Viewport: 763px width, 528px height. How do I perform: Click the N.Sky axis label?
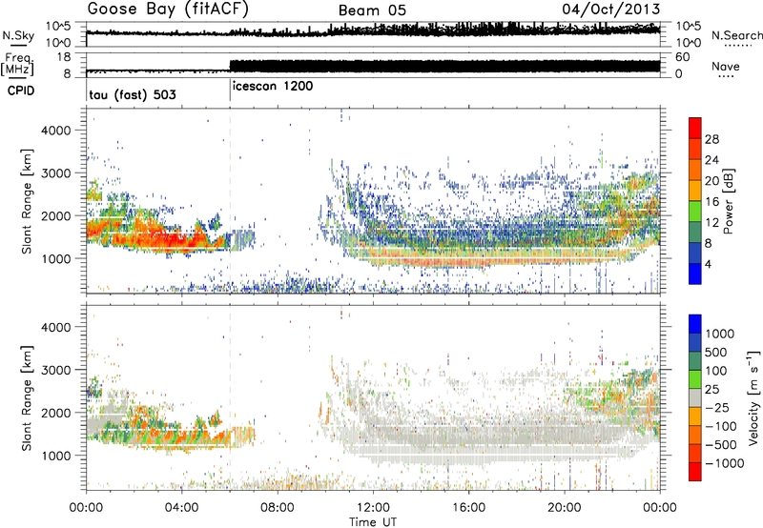click(x=18, y=35)
